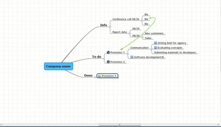Image resolution: width=221 pixels, height=127 pixels.
Task: Select the Report data node
Action: (120, 32)
